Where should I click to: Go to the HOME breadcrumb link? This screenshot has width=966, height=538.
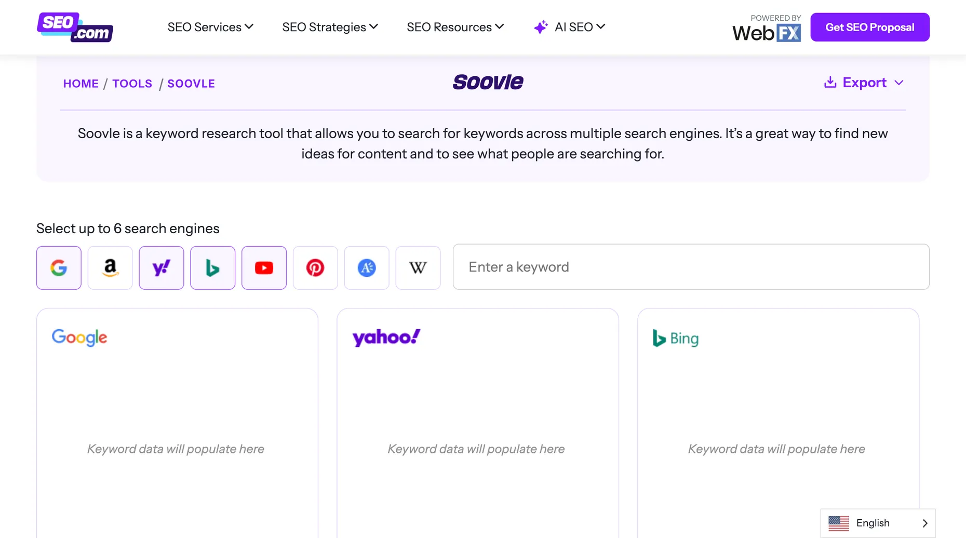tap(81, 84)
